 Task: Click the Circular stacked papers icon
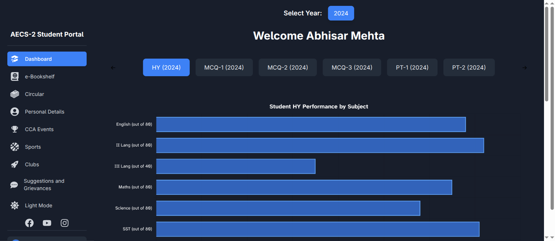click(15, 94)
